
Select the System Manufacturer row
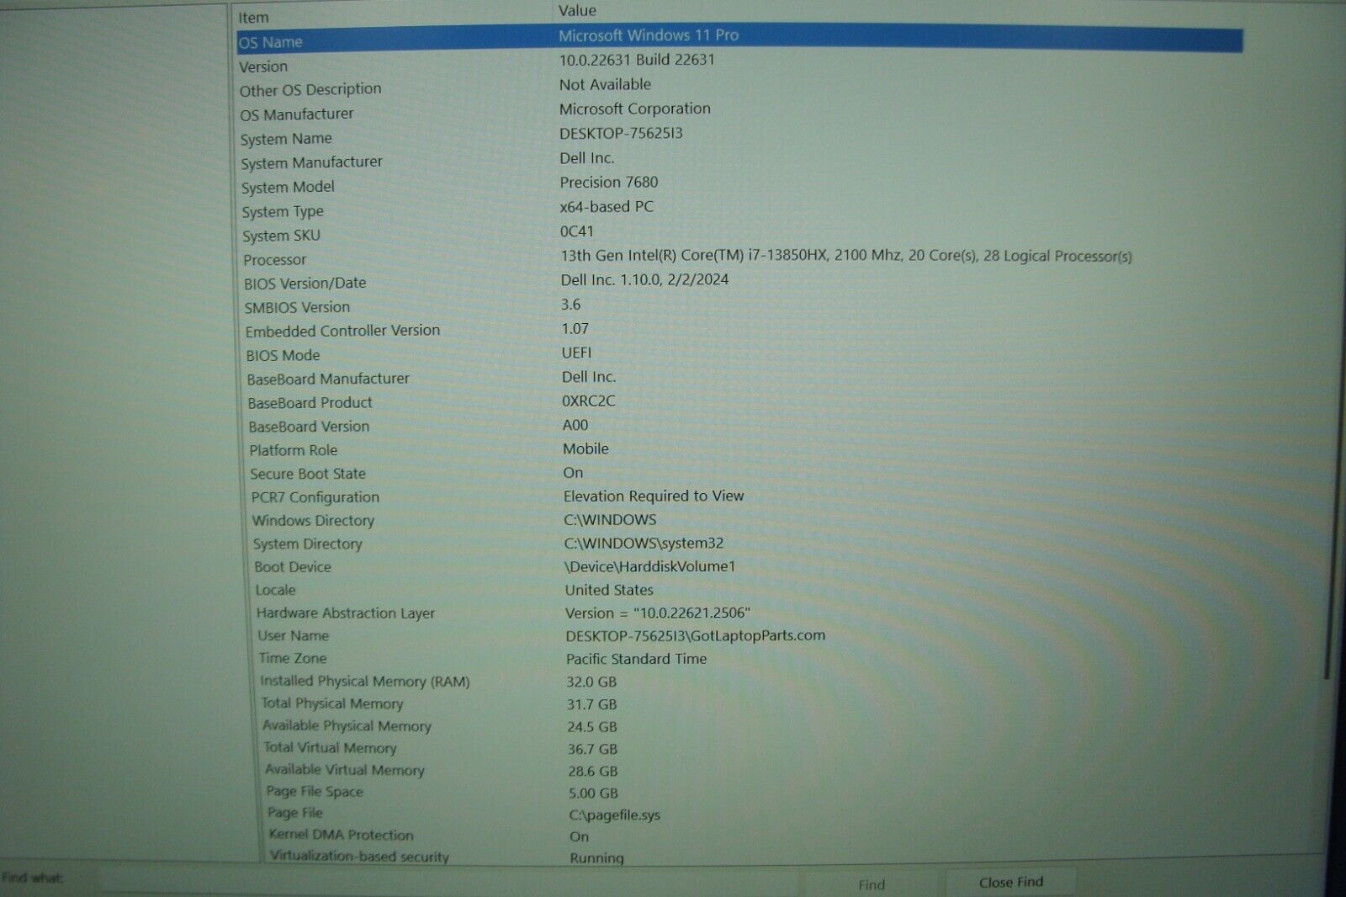(311, 162)
